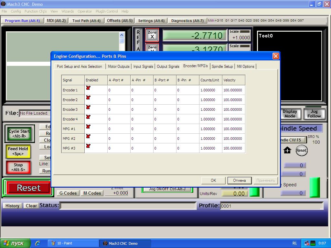
Task: Enable MPG #3 by clicking its red X
Action: [88, 146]
